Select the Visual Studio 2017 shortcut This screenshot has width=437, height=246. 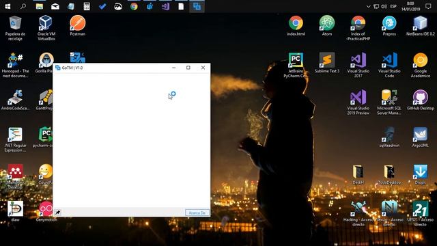(358, 66)
